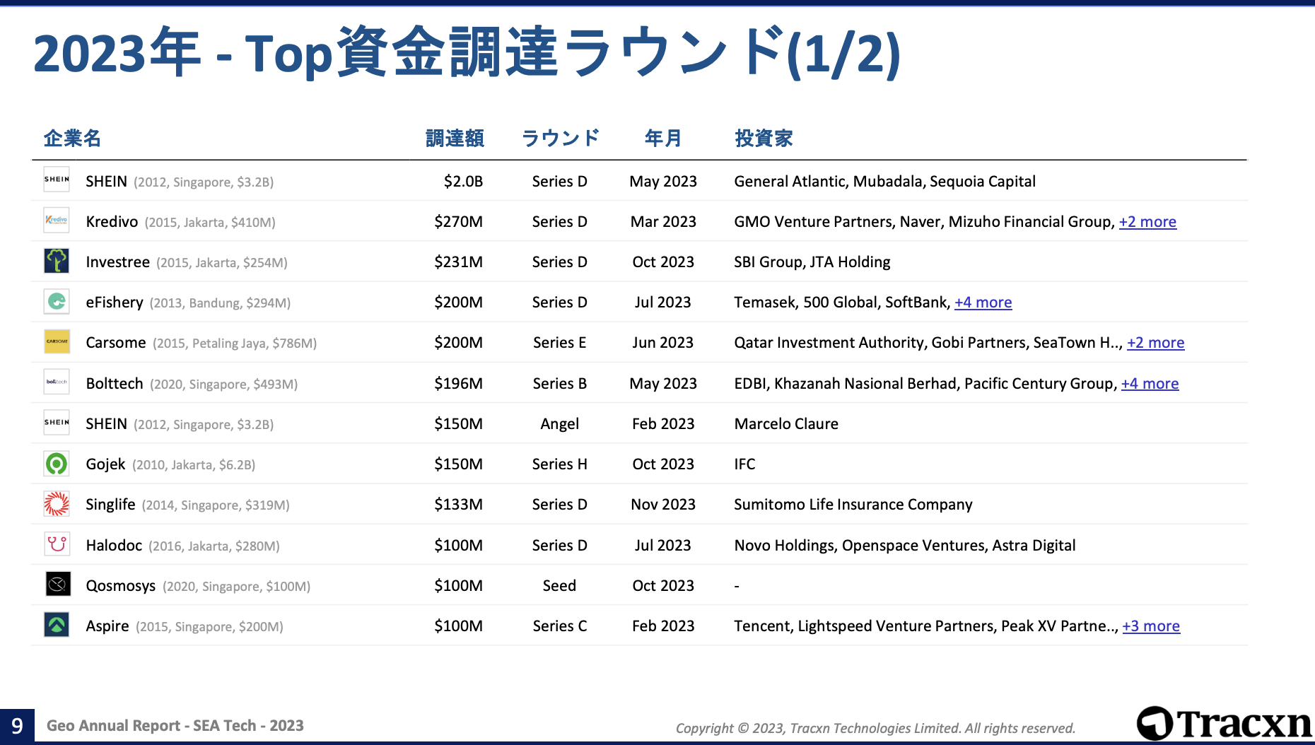
Task: Click the Series H round cell
Action: [x=559, y=464]
